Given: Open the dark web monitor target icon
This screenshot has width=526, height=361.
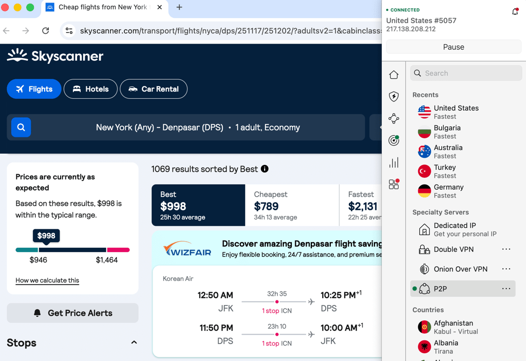Looking at the screenshot, I should [x=394, y=140].
